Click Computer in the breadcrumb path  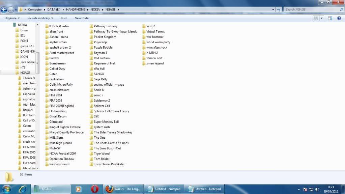(35, 9)
